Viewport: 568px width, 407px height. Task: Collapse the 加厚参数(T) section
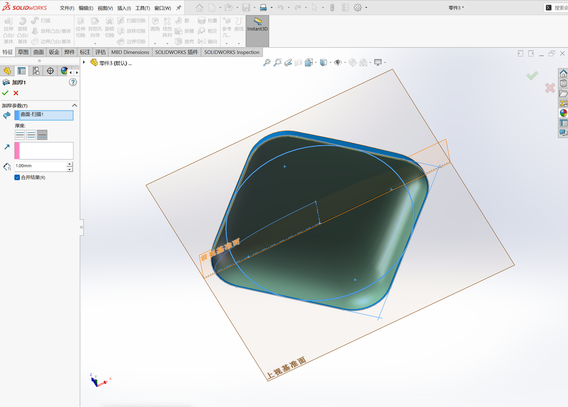75,105
